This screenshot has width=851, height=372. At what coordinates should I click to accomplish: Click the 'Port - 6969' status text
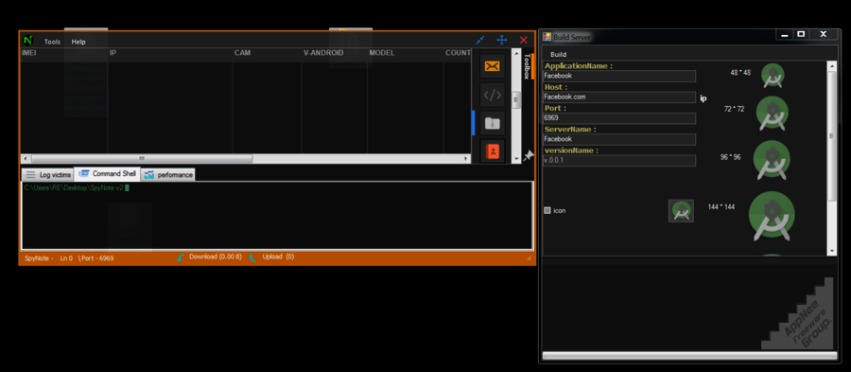pos(96,258)
